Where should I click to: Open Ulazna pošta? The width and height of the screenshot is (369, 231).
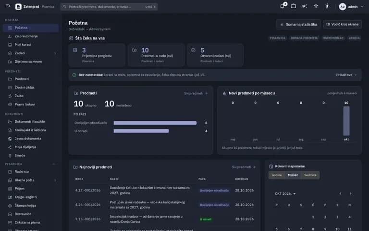click(31, 180)
